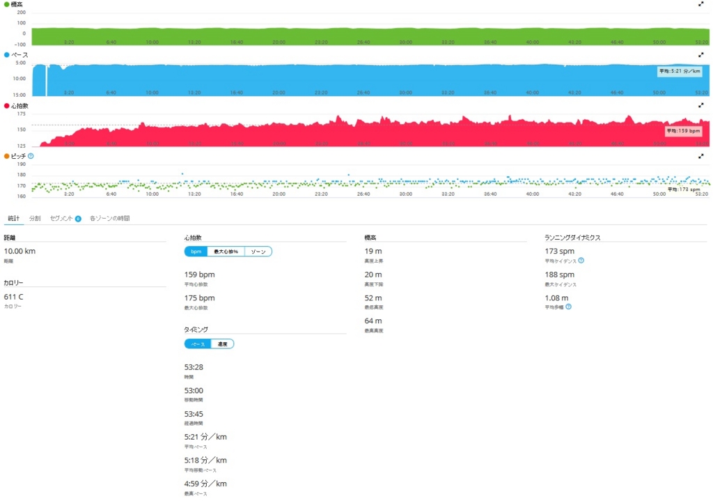The width and height of the screenshot is (713, 501).
Task: Click the 20 m elevation loss value
Action: point(373,275)
